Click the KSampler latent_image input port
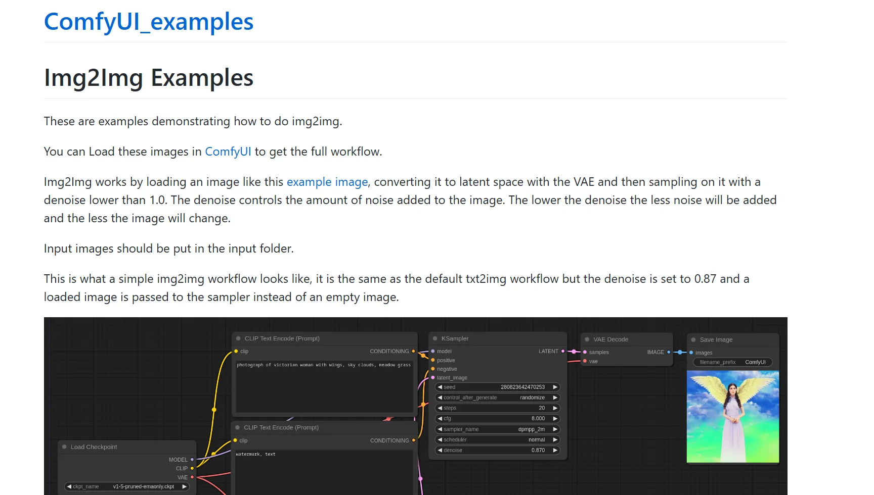Image resolution: width=874 pixels, height=495 pixels. [433, 377]
